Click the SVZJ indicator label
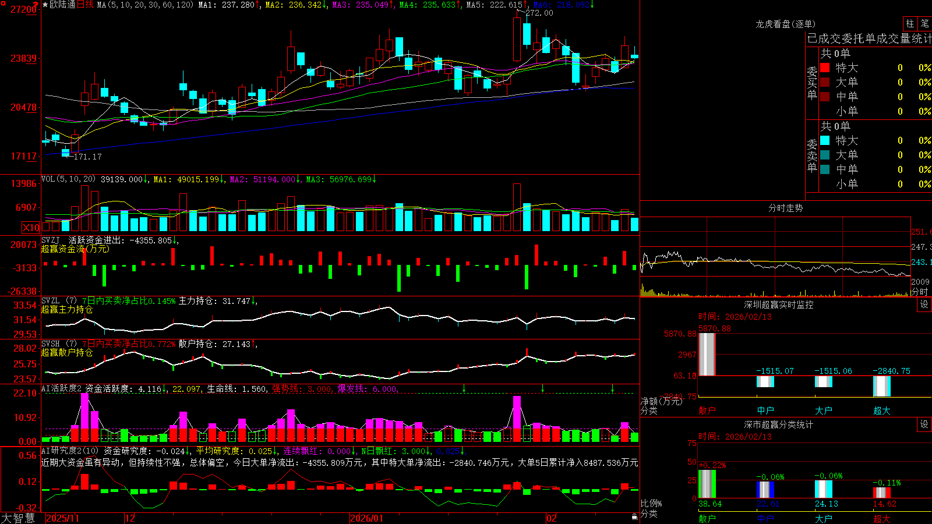Screen dimensions: 932x524 pyautogui.click(x=51, y=240)
